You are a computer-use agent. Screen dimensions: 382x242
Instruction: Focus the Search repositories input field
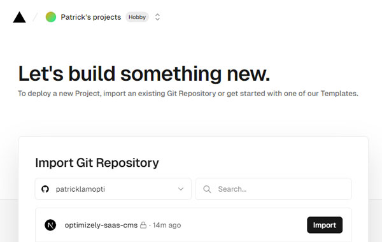tap(273, 189)
